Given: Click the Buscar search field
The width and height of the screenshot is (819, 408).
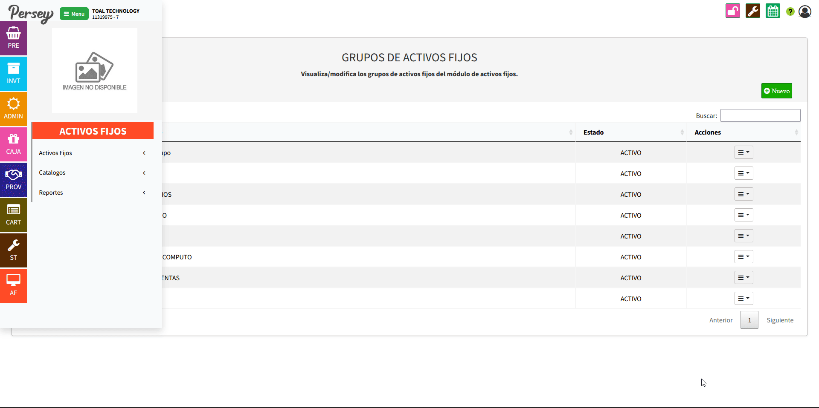Looking at the screenshot, I should [x=760, y=115].
